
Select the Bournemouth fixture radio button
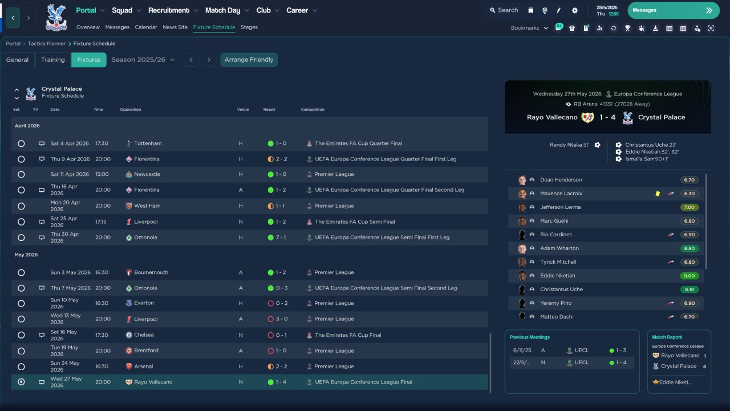(21, 273)
